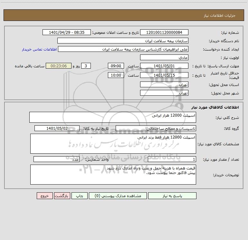Select the شماره نیاز field 1201001120000084
The image size is (248, 240).
[164, 32]
